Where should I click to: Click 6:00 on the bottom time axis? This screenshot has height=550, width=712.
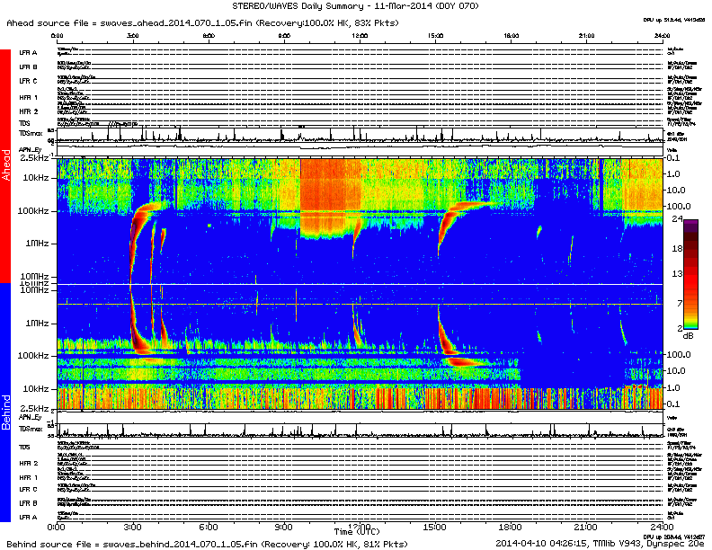click(209, 528)
